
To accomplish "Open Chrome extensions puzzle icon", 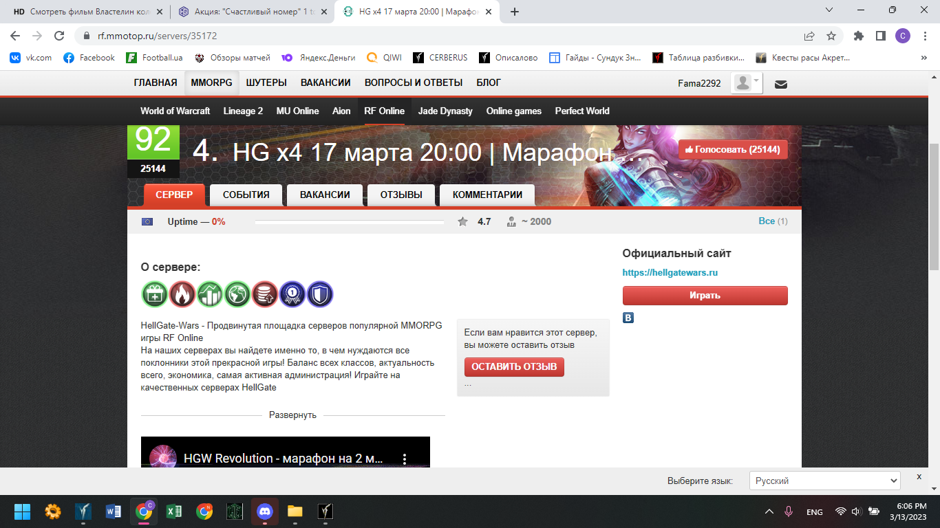I will [x=859, y=36].
